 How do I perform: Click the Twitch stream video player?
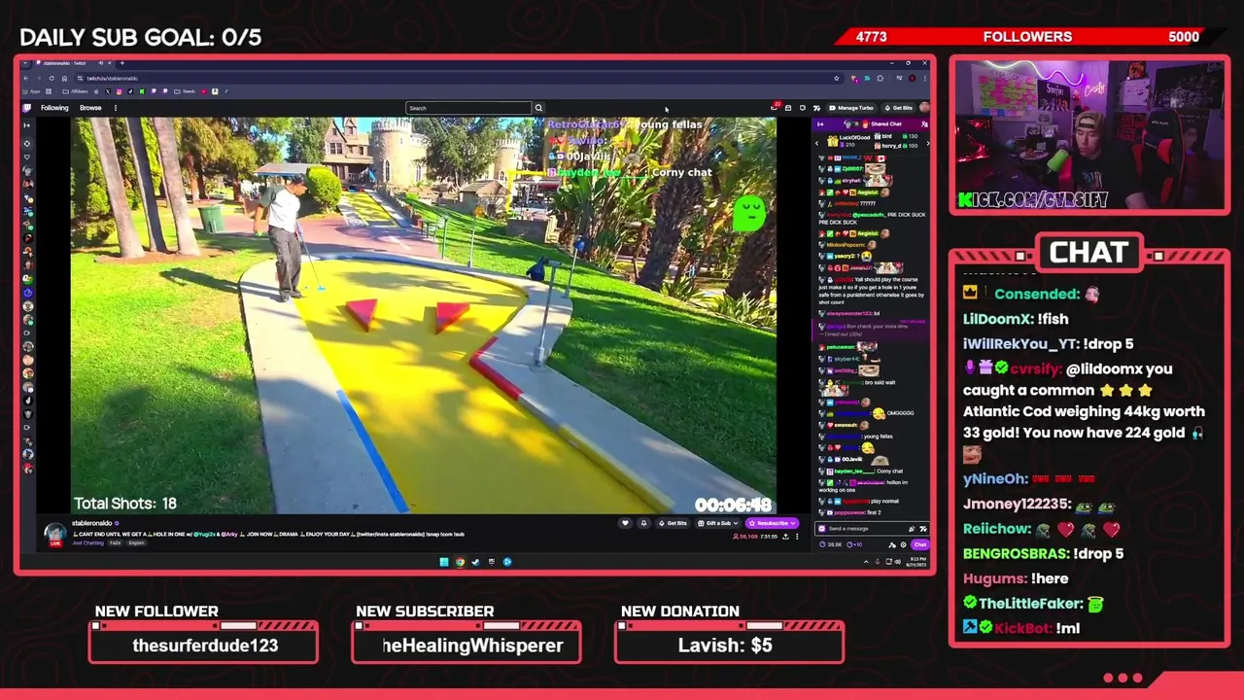coord(424,315)
